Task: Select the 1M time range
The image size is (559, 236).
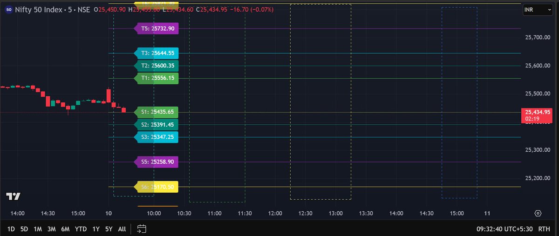Action: [38, 229]
